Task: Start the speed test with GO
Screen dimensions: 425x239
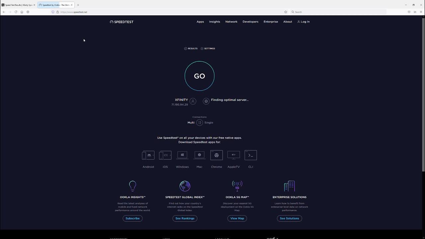Action: pos(200,76)
